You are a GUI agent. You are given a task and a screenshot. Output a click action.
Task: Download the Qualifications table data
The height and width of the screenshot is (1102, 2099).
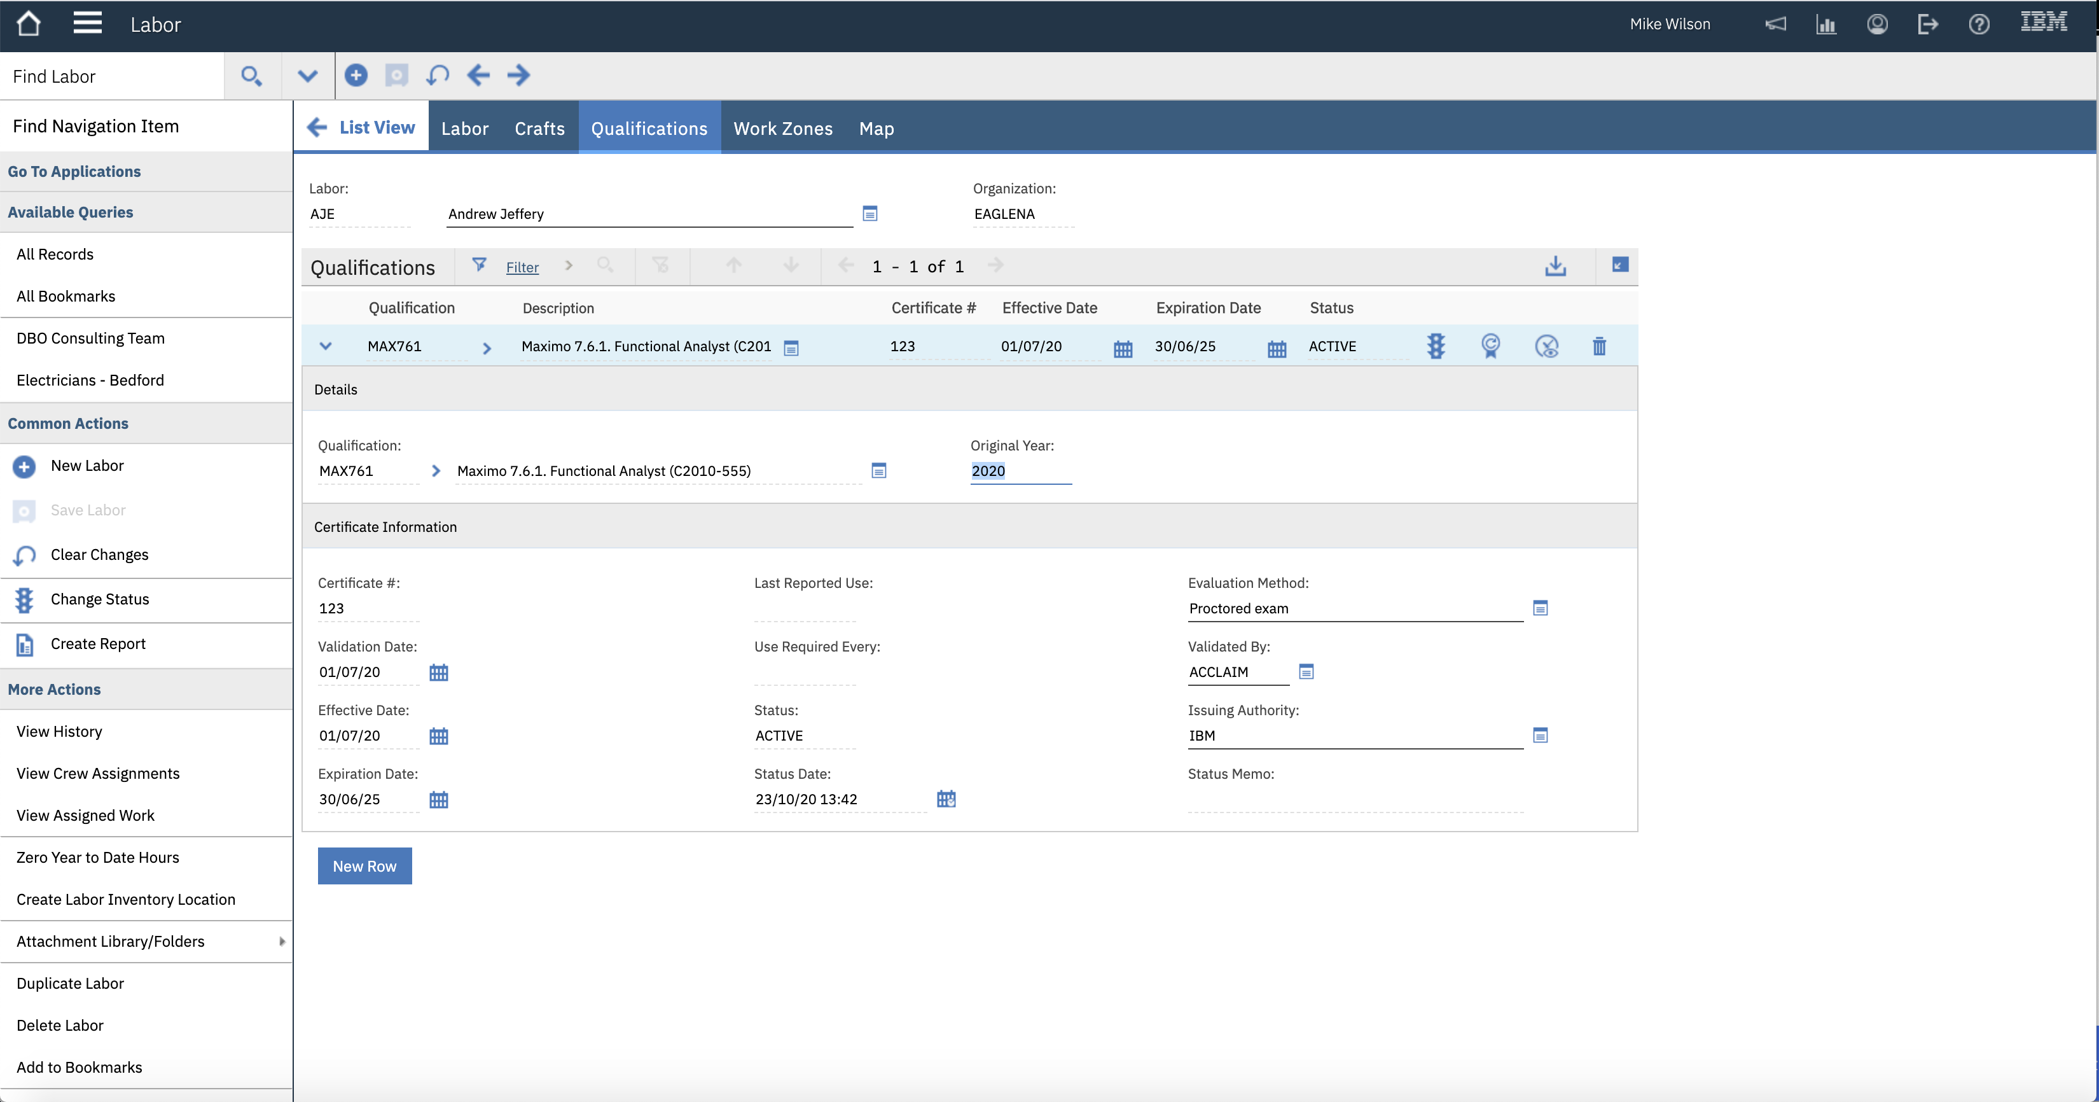[1555, 266]
